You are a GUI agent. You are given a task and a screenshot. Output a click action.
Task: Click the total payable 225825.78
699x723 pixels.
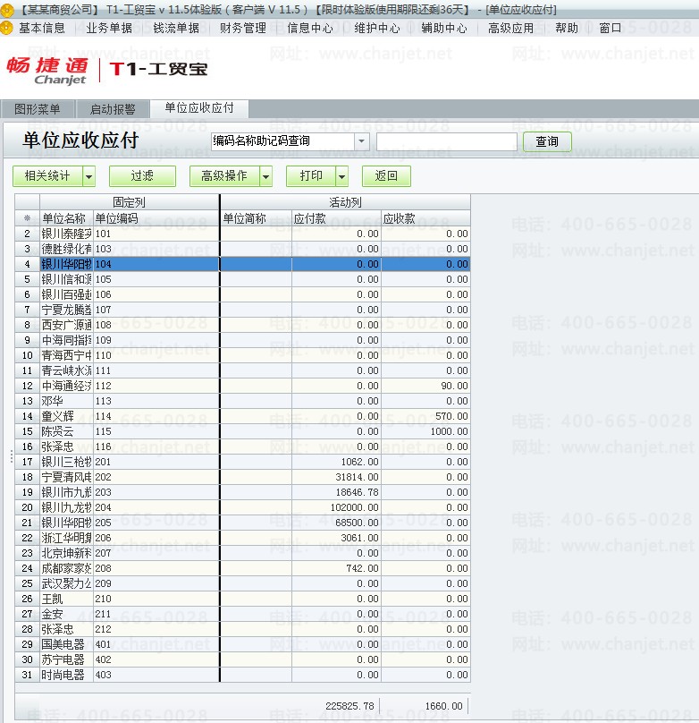click(349, 706)
